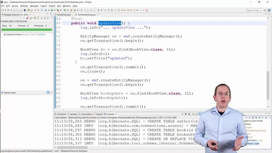Open the dropdown arrow next to New icon
This screenshot has height=153, width=272.
(5, 10)
